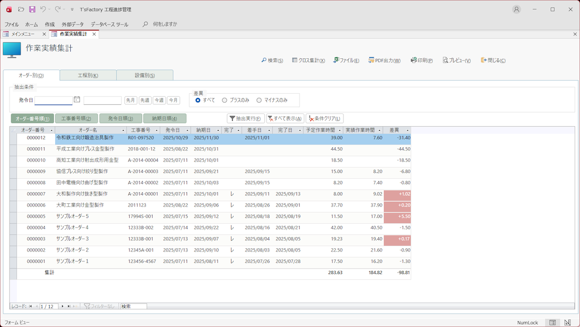This screenshot has width=580, height=327.
Task: Select the すべて radio option
Action: point(198,100)
